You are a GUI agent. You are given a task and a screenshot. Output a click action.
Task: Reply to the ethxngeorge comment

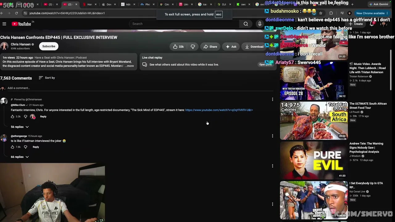coord(36,147)
